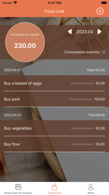Click the 2023.04 month label
109x195 pixels.
click(85, 32)
